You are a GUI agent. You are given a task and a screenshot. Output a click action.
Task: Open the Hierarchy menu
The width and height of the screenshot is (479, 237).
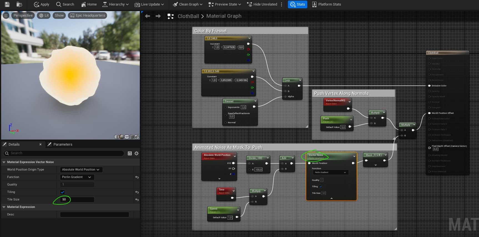[x=116, y=4]
